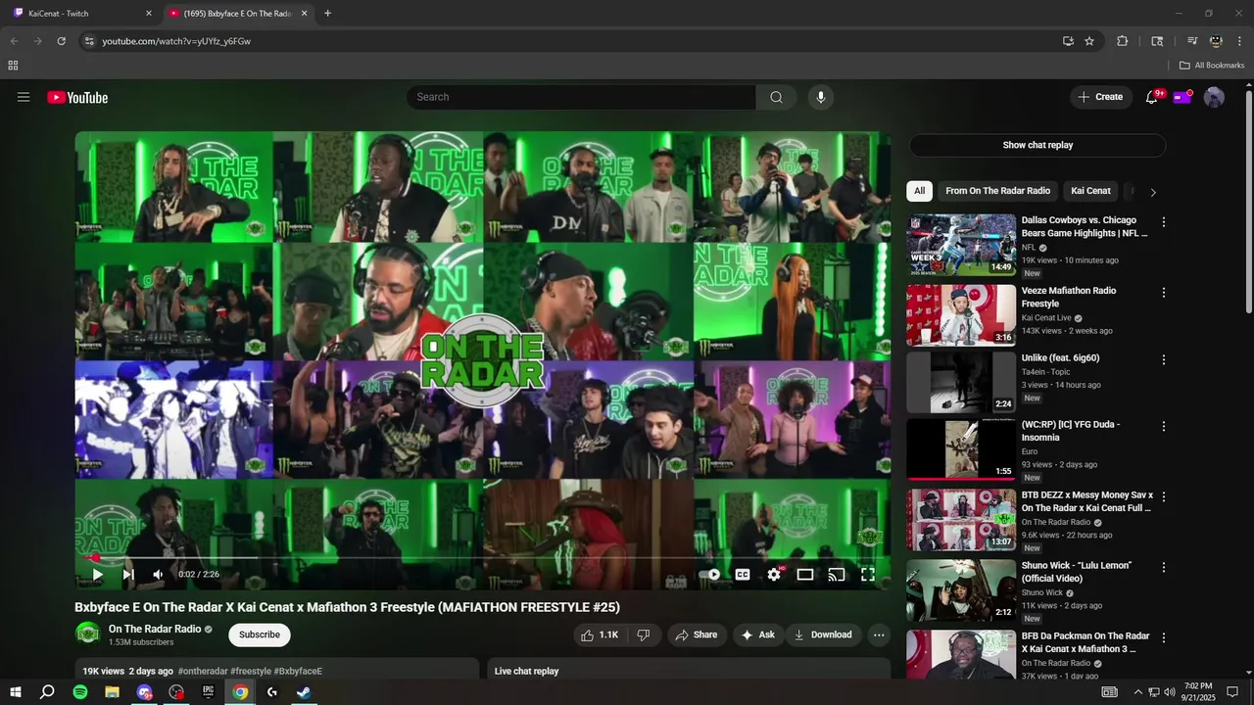Open the YouTube account avatar menu
Image resolution: width=1254 pixels, height=705 pixels.
[1214, 97]
